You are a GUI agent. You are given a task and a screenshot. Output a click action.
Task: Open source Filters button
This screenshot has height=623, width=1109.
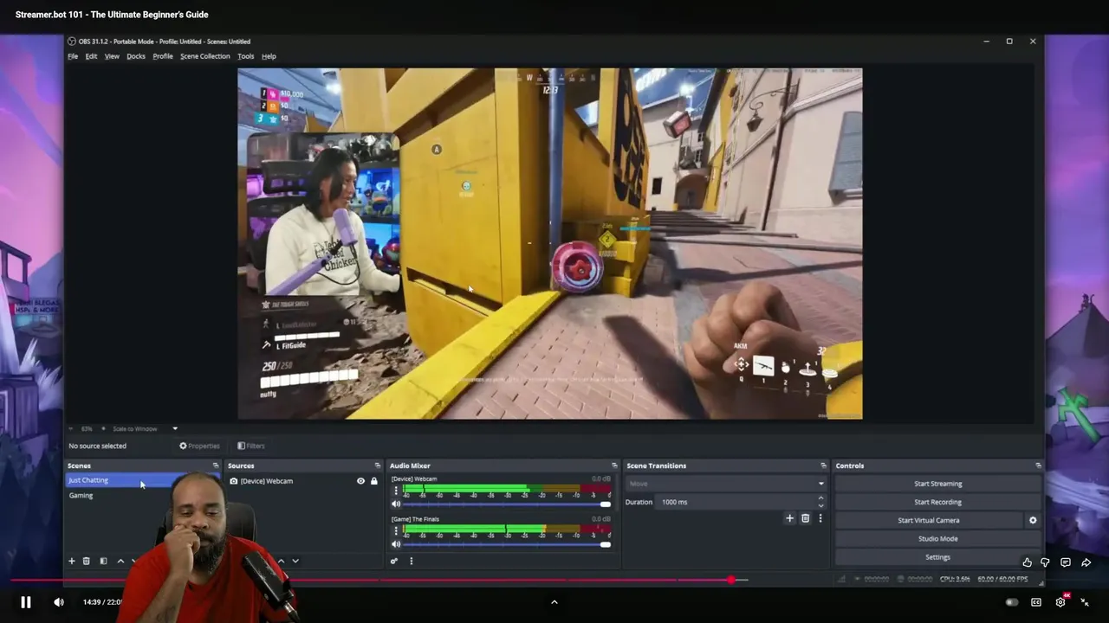click(251, 446)
